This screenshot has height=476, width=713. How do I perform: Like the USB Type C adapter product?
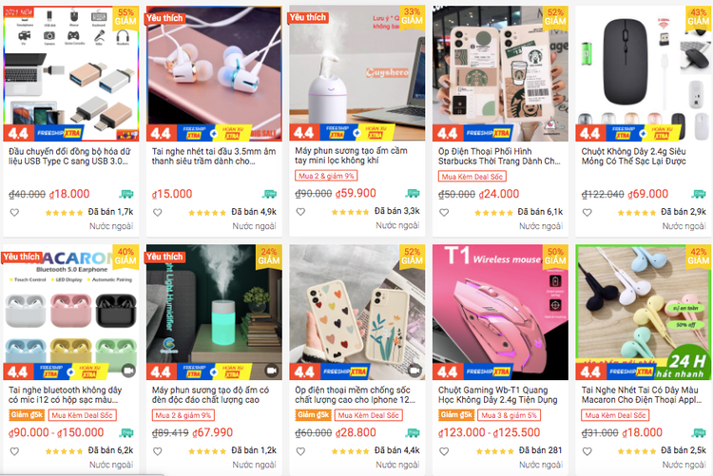tap(14, 212)
